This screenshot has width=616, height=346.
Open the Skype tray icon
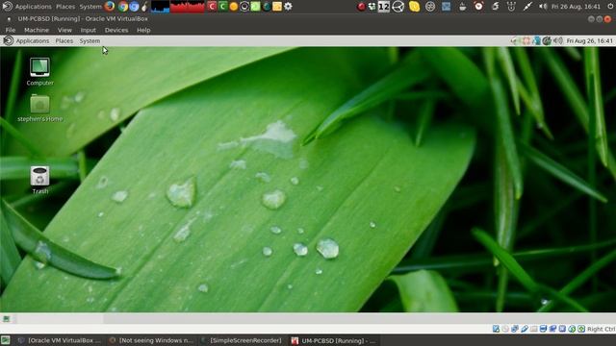point(414,7)
